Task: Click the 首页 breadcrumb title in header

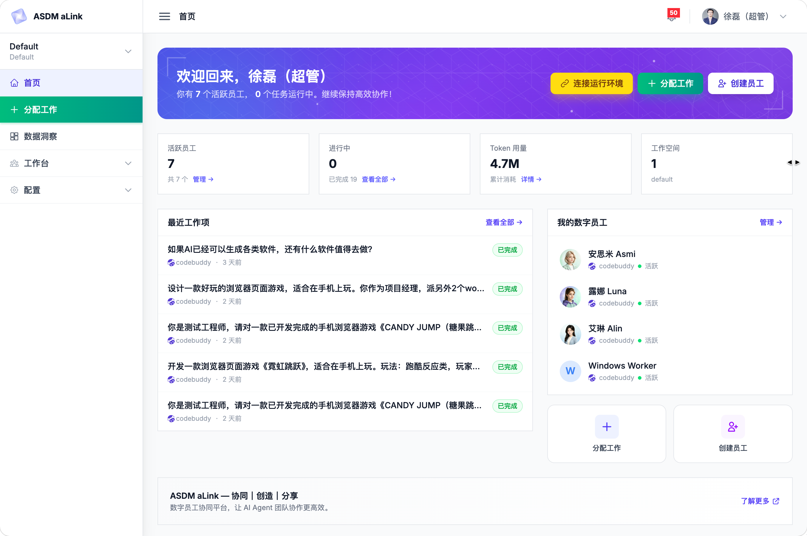Action: [187, 16]
